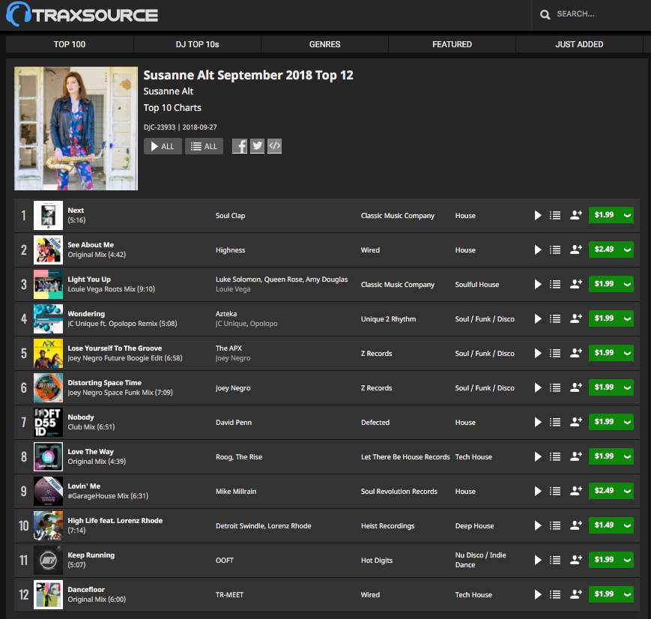Go to DJ TOP 10s
Screen dimensions: 651x619
coord(197,44)
